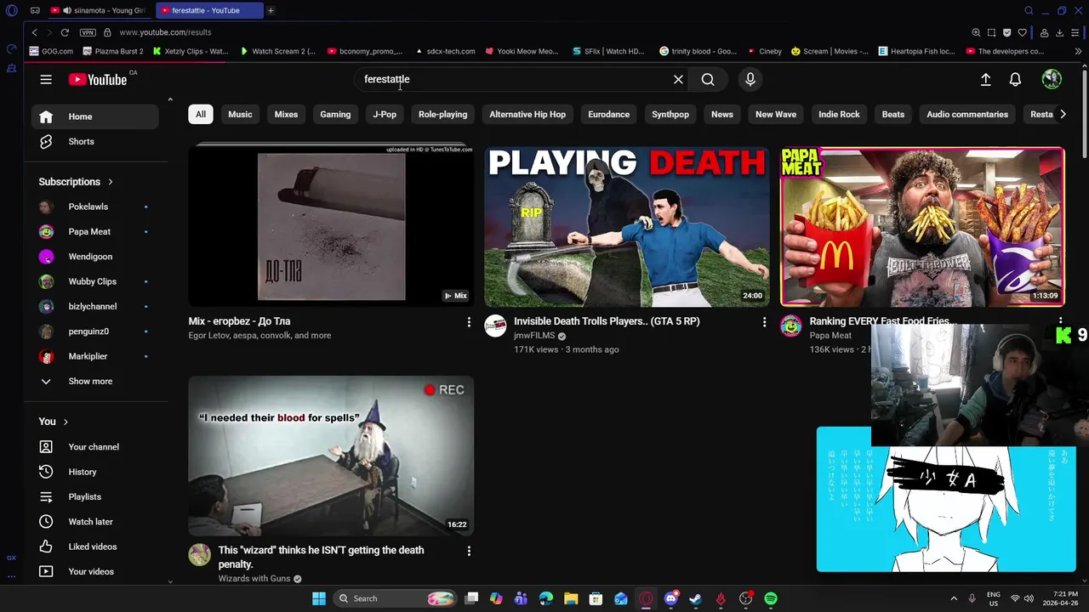The width and height of the screenshot is (1089, 612).
Task: Select the Indie Rock filter chip
Action: (839, 114)
